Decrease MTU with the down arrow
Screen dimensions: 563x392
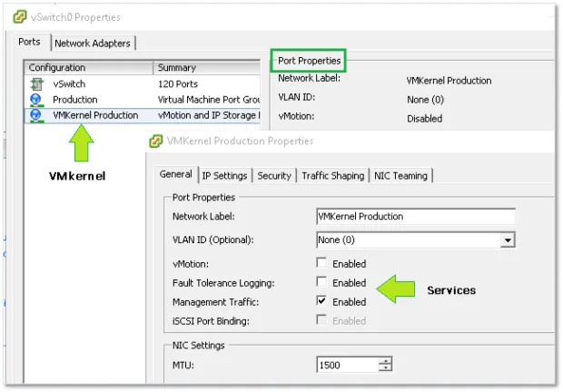[x=386, y=368]
